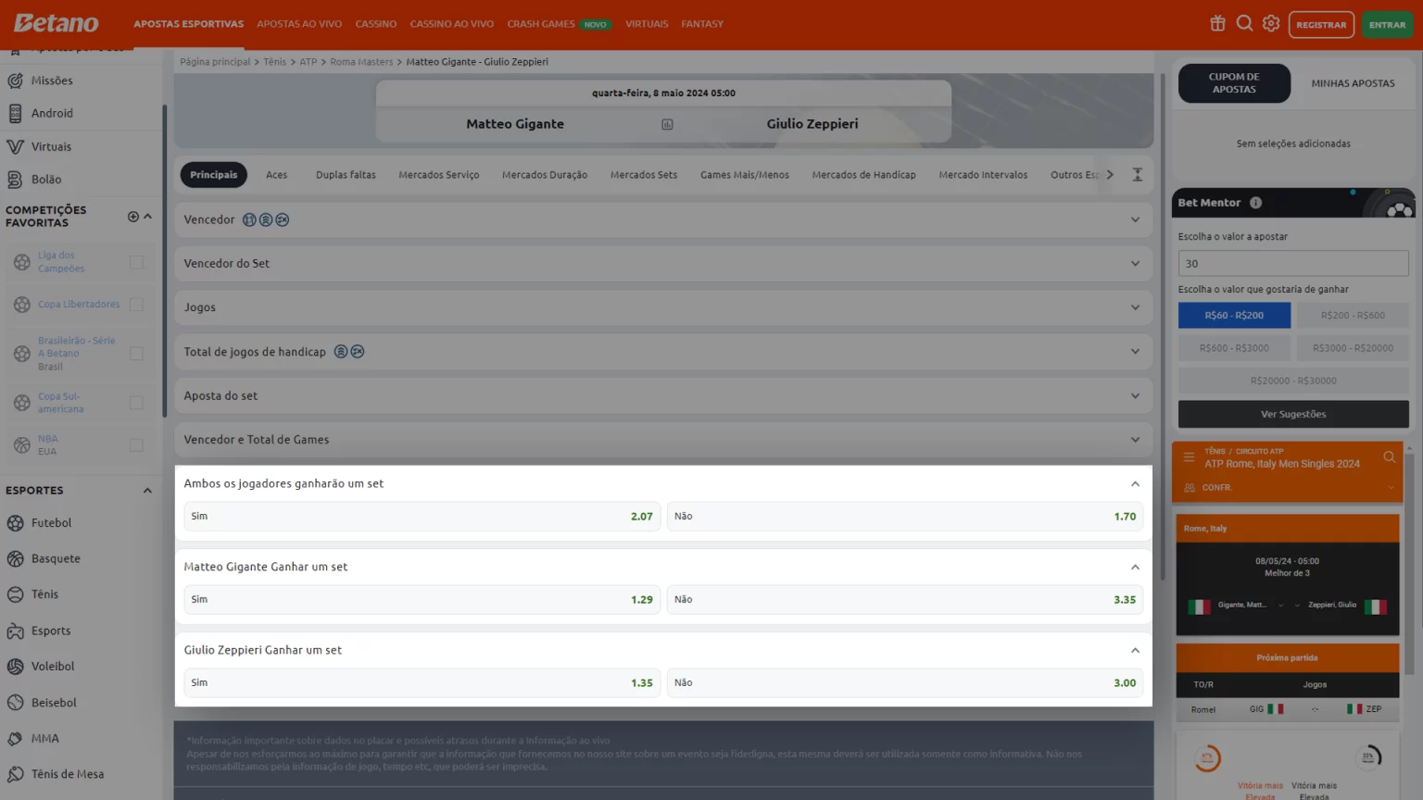Switch to Minhas Apostas tab
This screenshot has height=800, width=1423.
pos(1353,83)
